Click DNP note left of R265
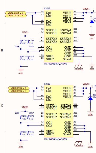 pos(17,113)
